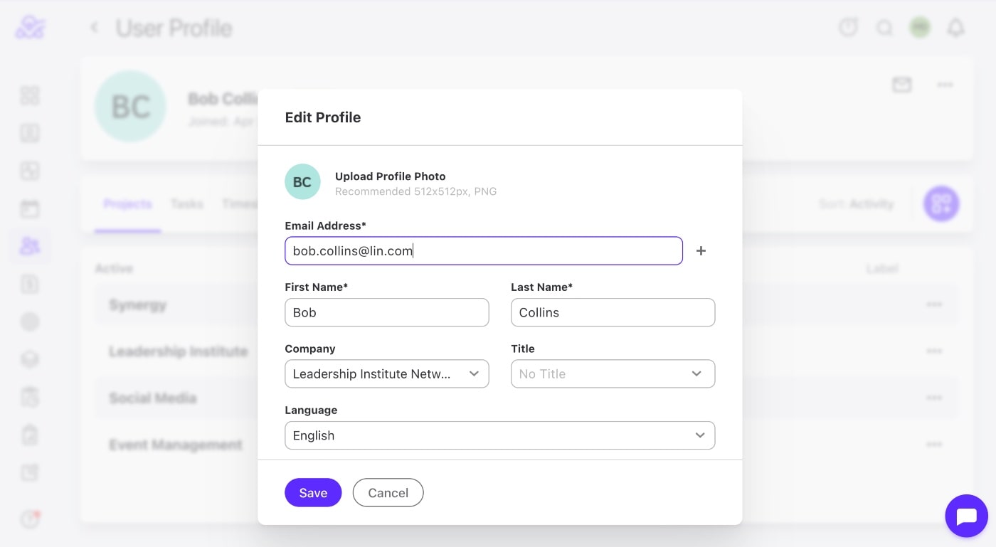Save the profile changes
This screenshot has height=547, width=996.
313,492
